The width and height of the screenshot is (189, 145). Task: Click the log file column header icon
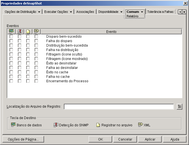(28, 32)
